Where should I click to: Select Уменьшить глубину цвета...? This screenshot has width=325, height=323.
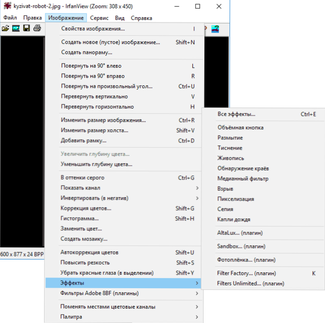[x=124, y=164]
